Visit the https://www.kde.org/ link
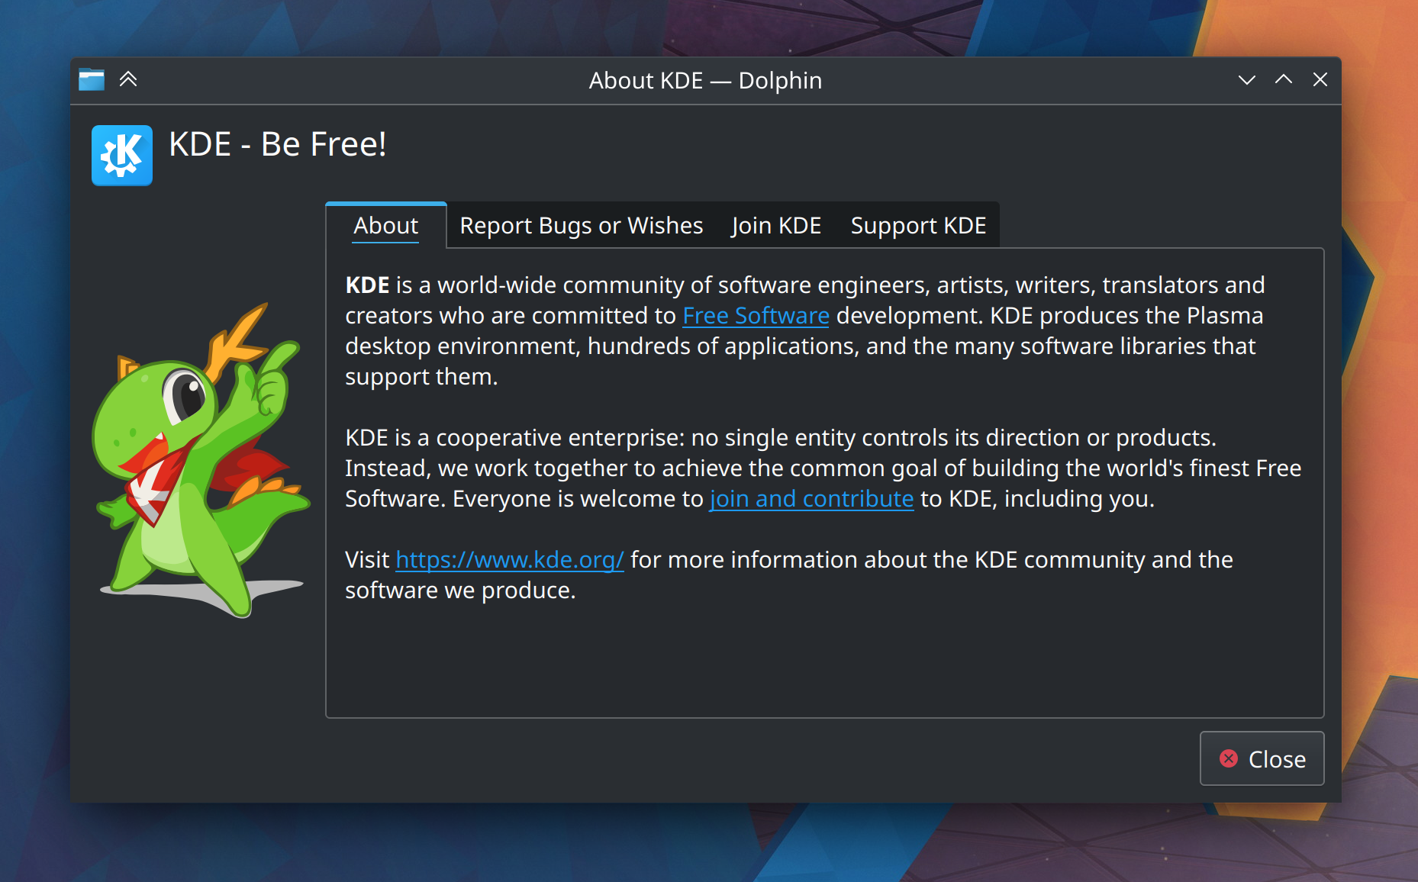The image size is (1418, 882). click(x=510, y=559)
